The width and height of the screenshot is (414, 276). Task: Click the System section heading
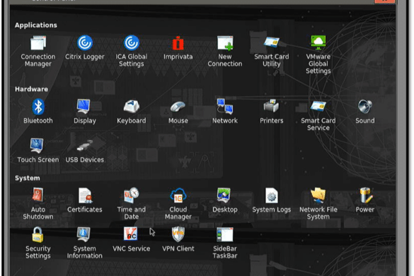[28, 178]
